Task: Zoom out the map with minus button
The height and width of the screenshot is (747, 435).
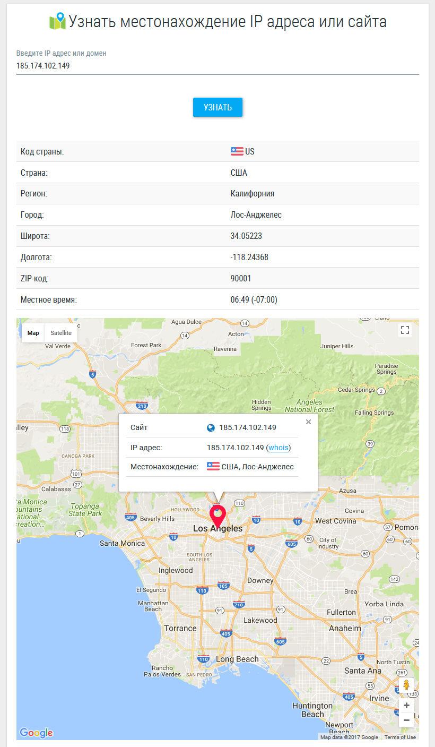Action: (406, 720)
